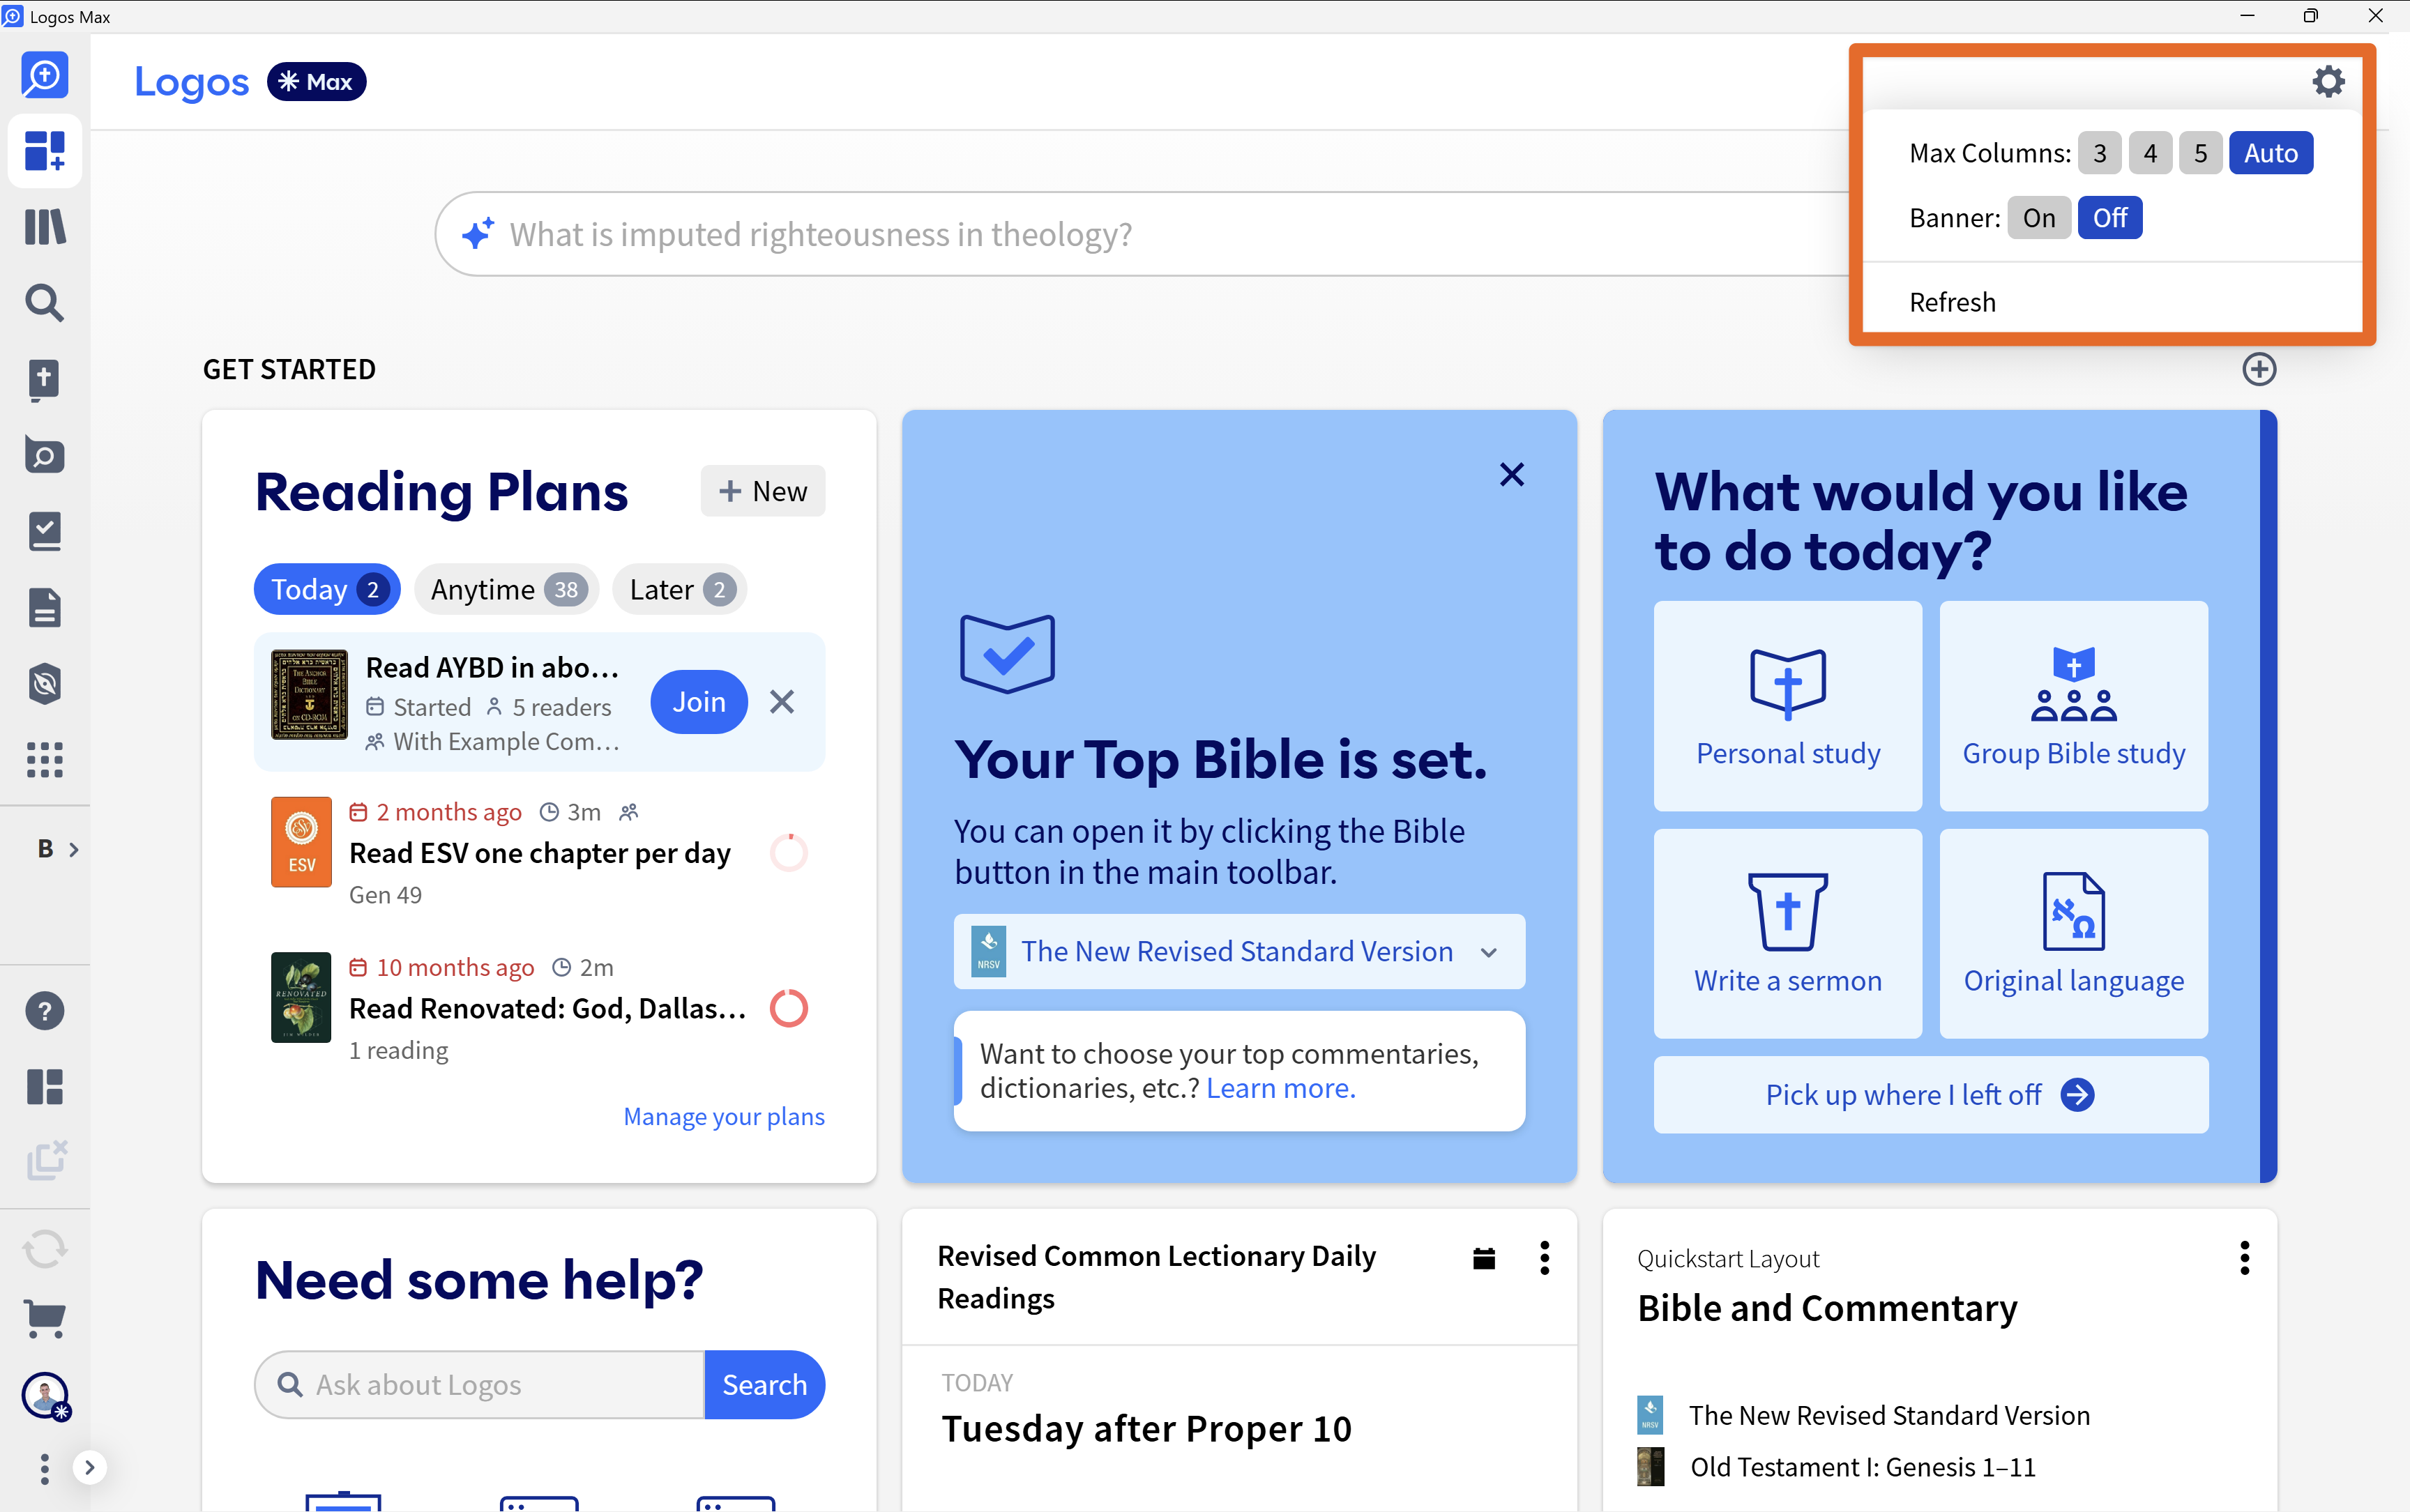Click the add card plus icon
The width and height of the screenshot is (2410, 1512).
click(x=2259, y=369)
